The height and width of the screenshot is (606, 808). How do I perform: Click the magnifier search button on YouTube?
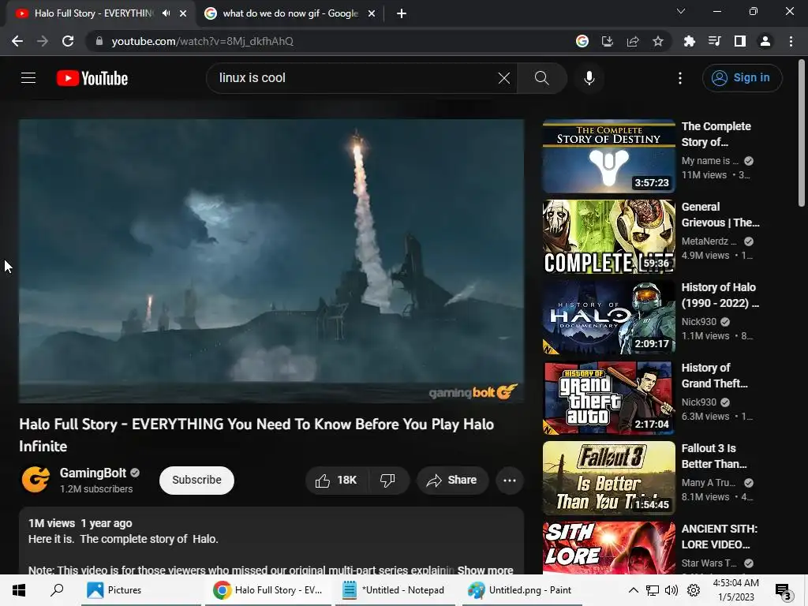[541, 78]
